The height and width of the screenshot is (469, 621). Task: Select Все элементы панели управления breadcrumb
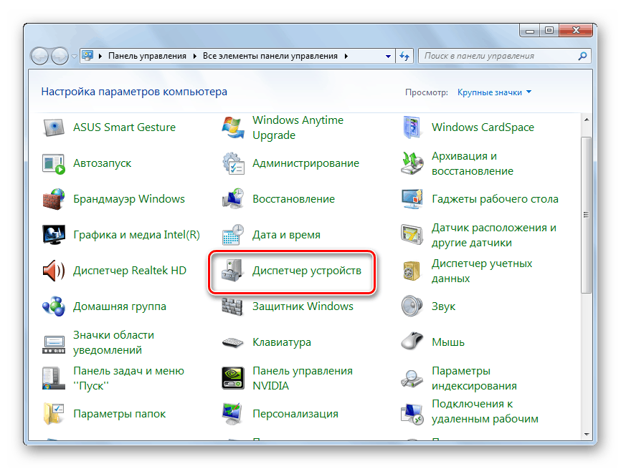pyautogui.click(x=270, y=56)
